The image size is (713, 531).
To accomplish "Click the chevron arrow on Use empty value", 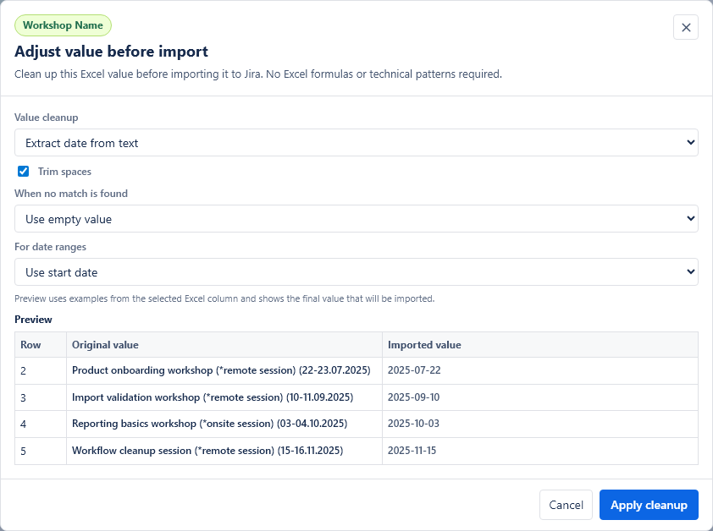I will (690, 218).
